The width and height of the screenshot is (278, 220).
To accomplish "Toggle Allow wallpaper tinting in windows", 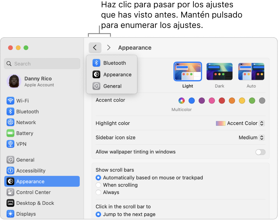I will coord(260,152).
